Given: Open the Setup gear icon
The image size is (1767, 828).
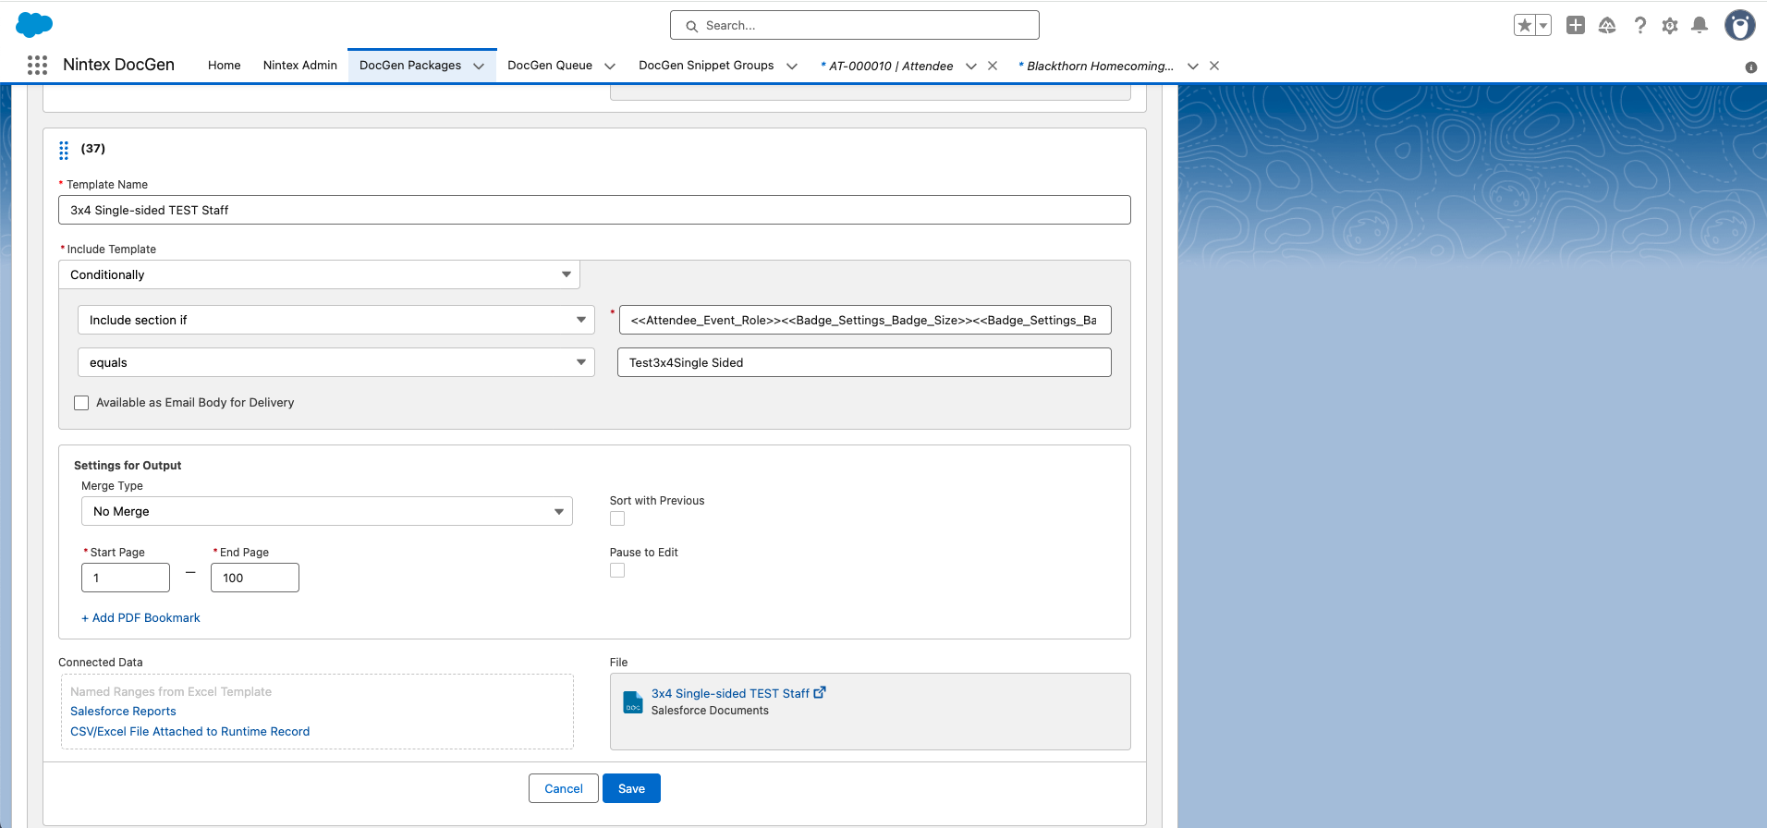Looking at the screenshot, I should pyautogui.click(x=1670, y=26).
